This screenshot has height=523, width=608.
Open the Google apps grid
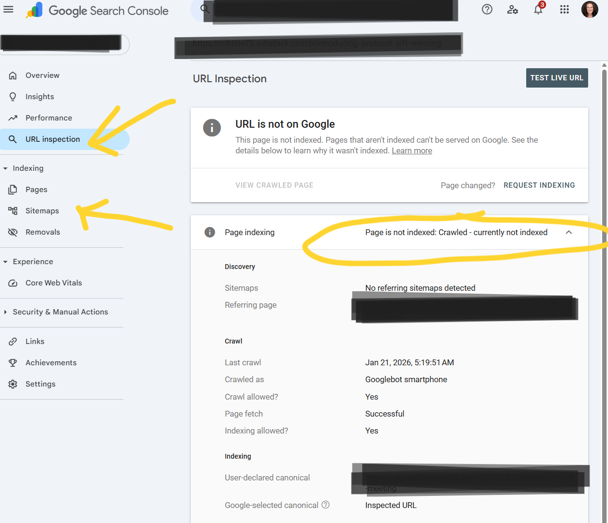(564, 9)
